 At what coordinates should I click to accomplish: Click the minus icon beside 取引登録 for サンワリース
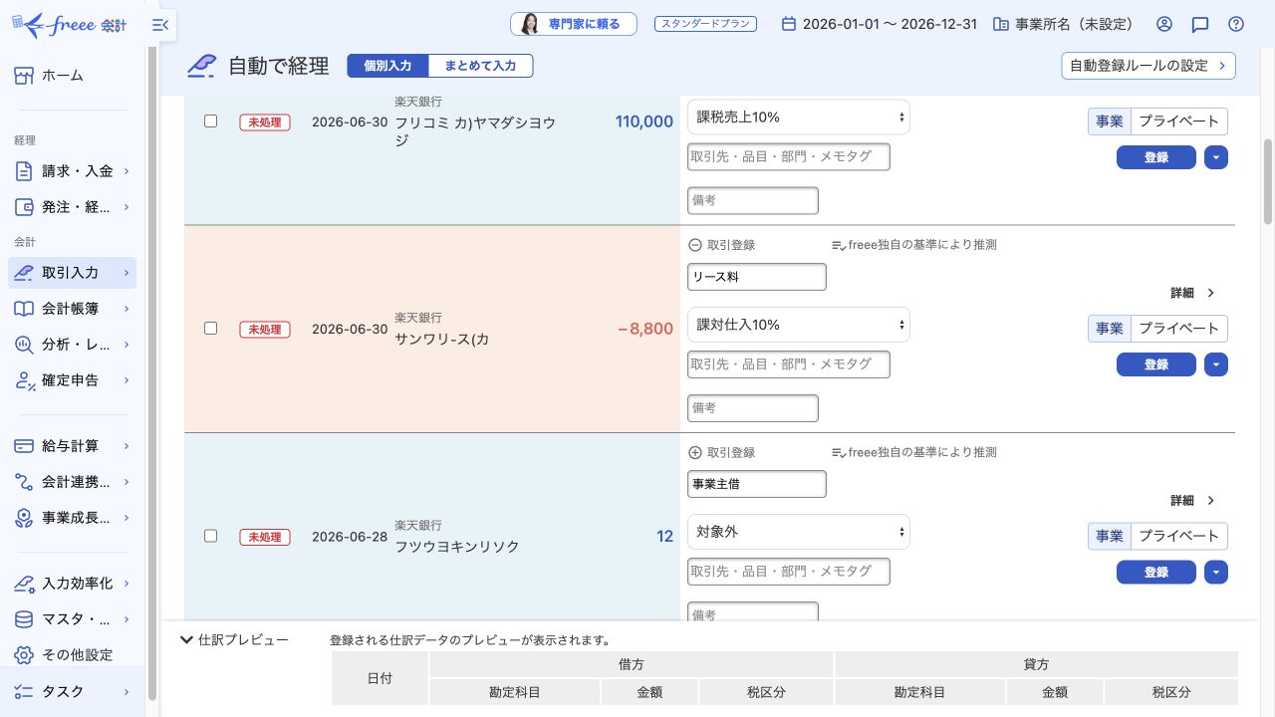tap(695, 245)
